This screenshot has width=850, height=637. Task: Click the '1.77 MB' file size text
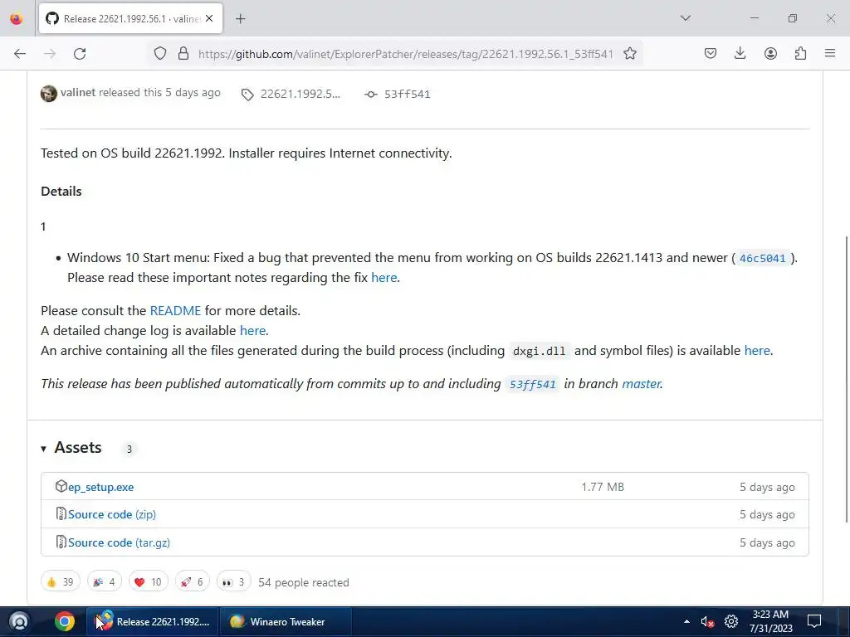[603, 487]
